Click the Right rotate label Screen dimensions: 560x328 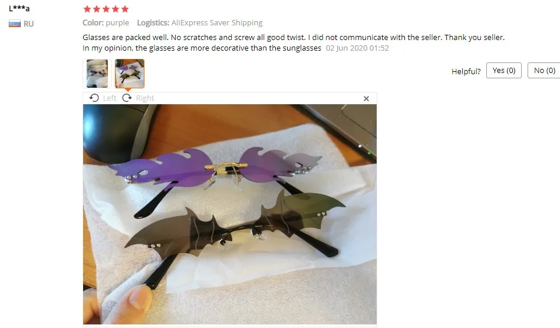[x=145, y=98]
